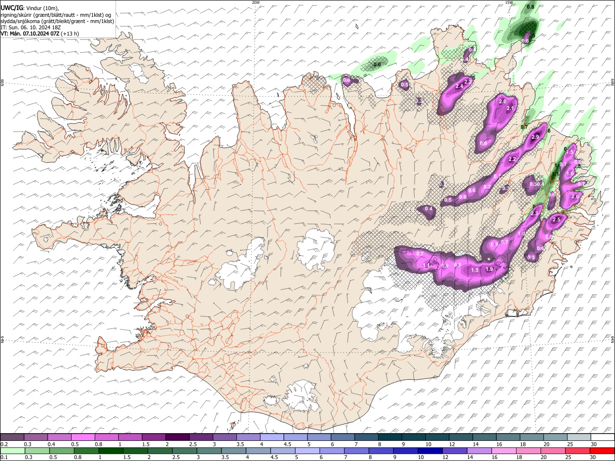
Task: Click the '2.5' snowfall value on the map
Action: [x=557, y=219]
